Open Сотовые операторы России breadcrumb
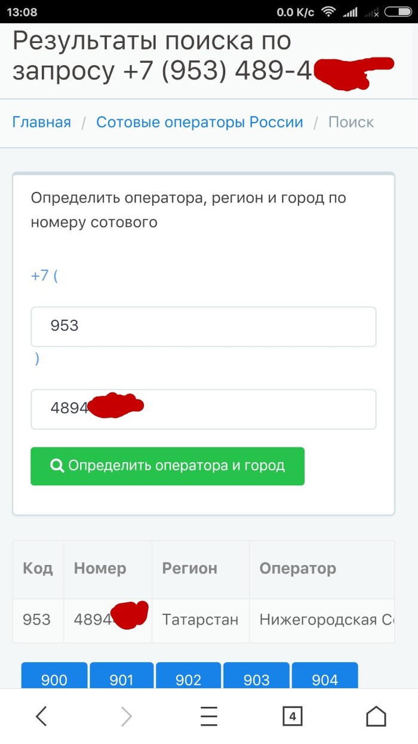This screenshot has height=744, width=418. tap(199, 123)
